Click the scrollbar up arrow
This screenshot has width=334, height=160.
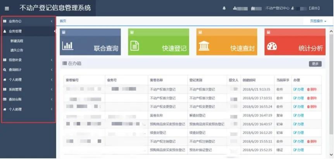tap(331, 32)
